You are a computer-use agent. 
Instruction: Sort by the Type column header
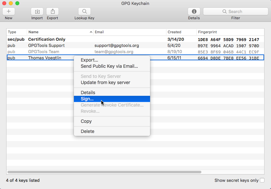click(x=17, y=32)
